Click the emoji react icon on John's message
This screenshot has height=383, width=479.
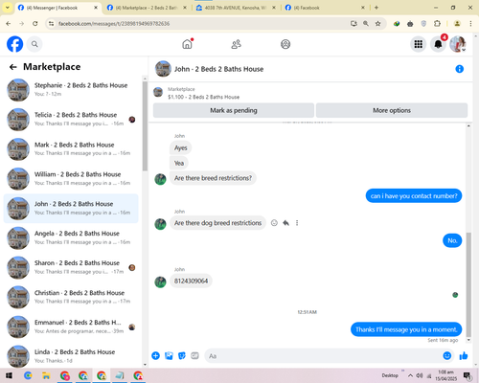point(274,223)
